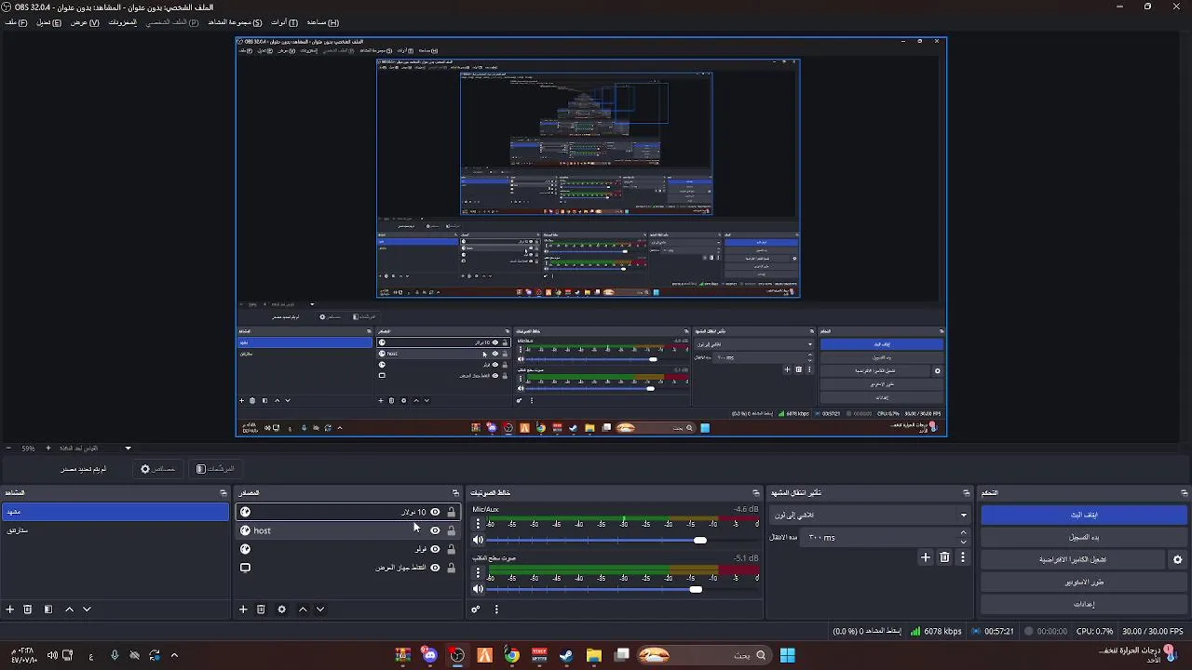Screen dimensions: 1192x670
Task: Remove the selected source with the Sources trash icon
Action: click(261, 610)
